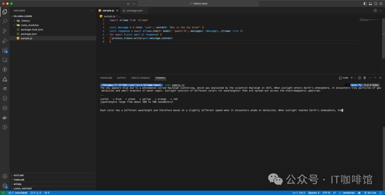Viewport: 385px width, 195px height.
Task: Click the UTF-8 encoding indicator
Action: [x=326, y=193]
